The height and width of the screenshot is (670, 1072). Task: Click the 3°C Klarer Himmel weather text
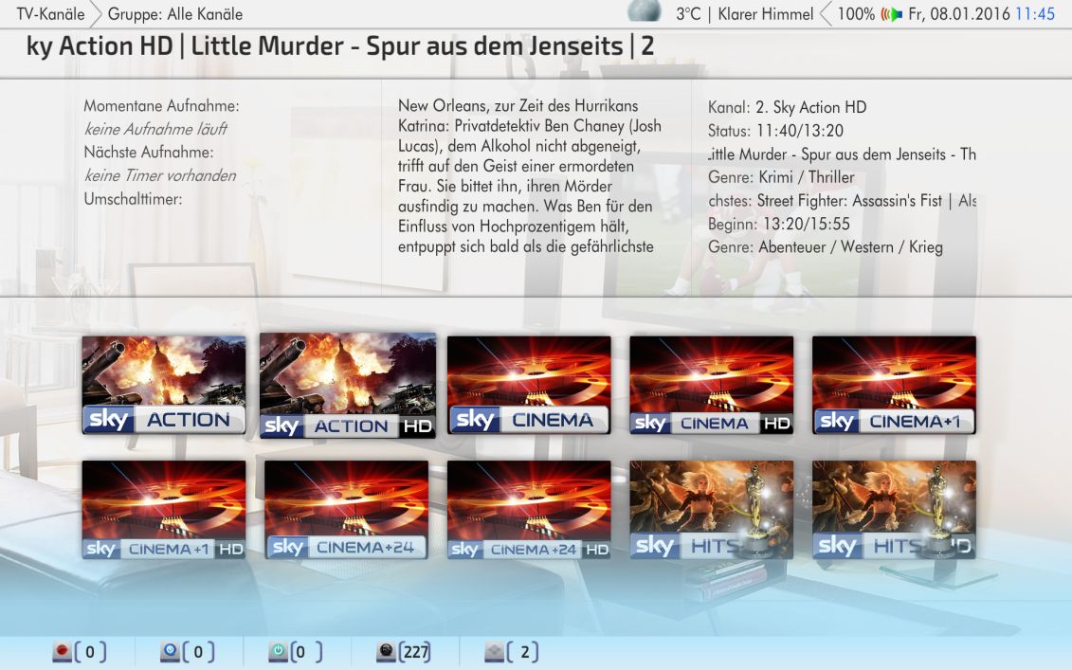tap(744, 13)
